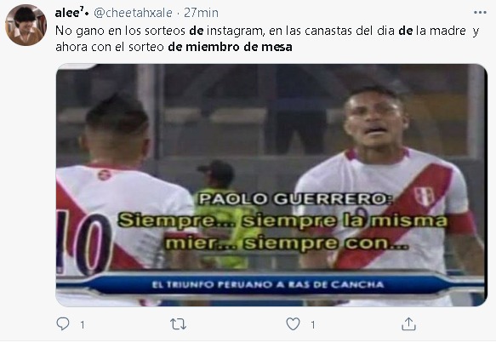Click the word 'instagram' in the tweet
This screenshot has height=343, width=496.
click(x=235, y=31)
